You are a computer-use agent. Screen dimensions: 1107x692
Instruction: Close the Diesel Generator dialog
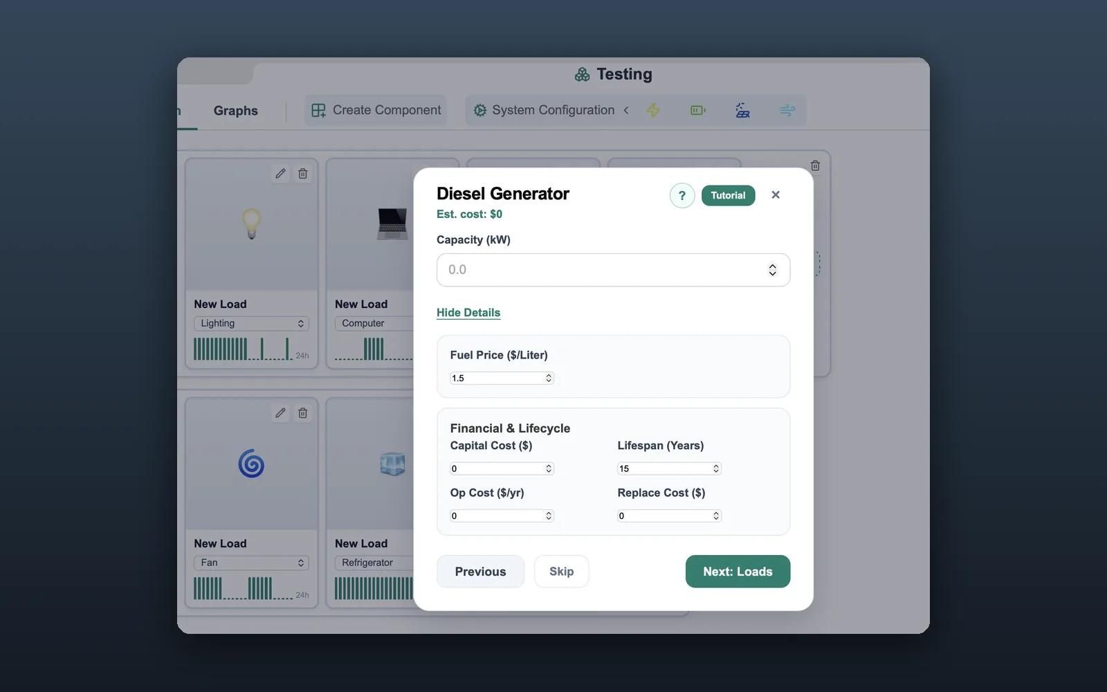(x=776, y=195)
